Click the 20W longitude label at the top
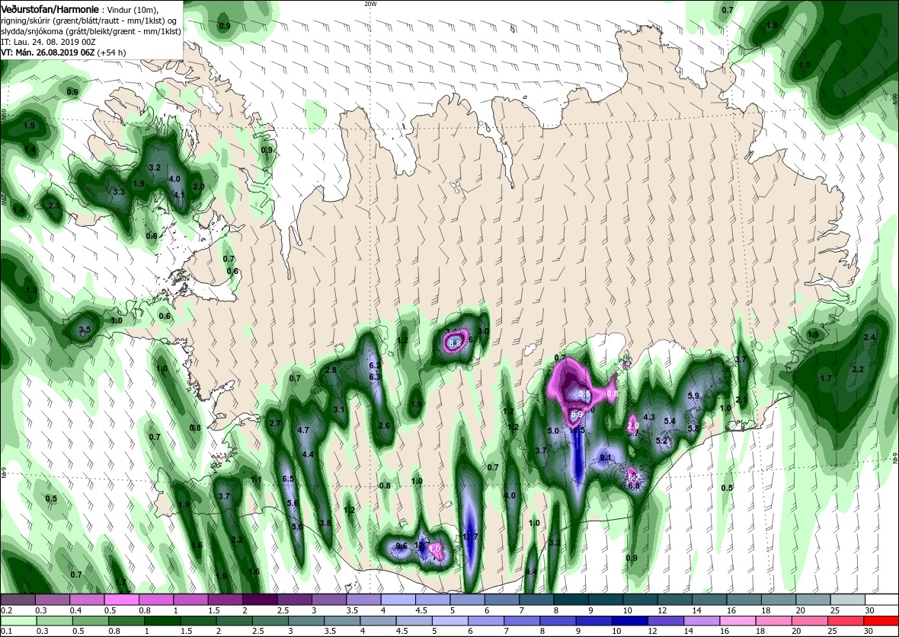 [x=370, y=4]
